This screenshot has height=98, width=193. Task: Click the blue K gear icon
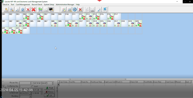pos(105,9)
